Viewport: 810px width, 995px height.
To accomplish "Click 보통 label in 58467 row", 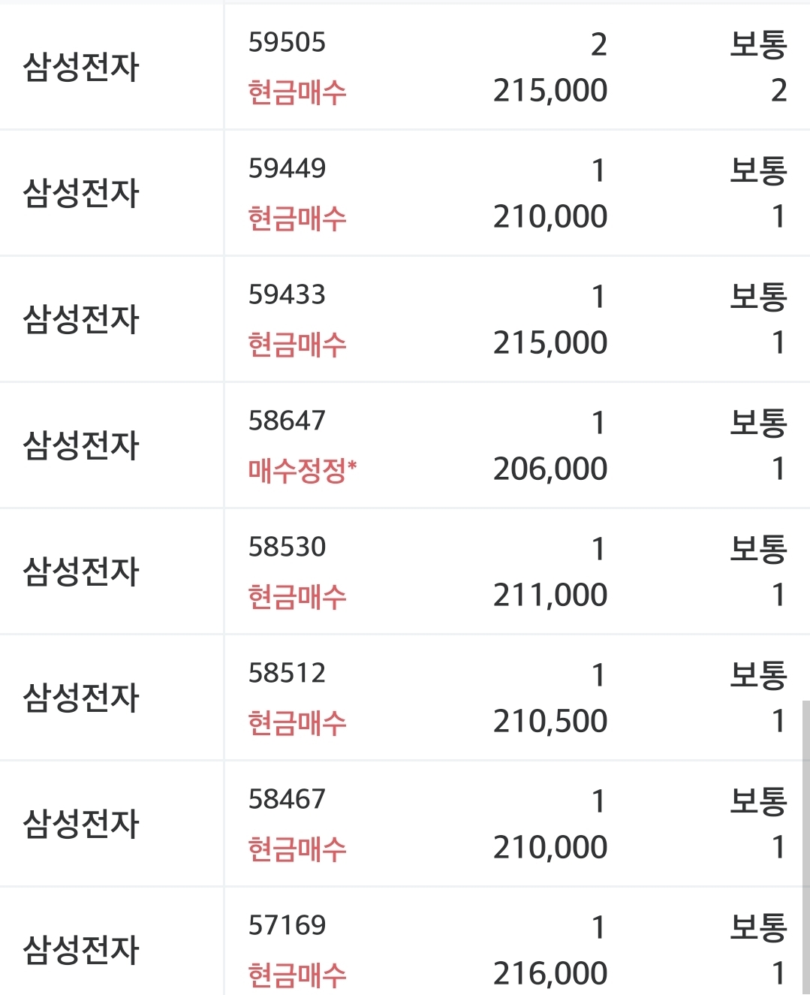I will pyautogui.click(x=758, y=801).
